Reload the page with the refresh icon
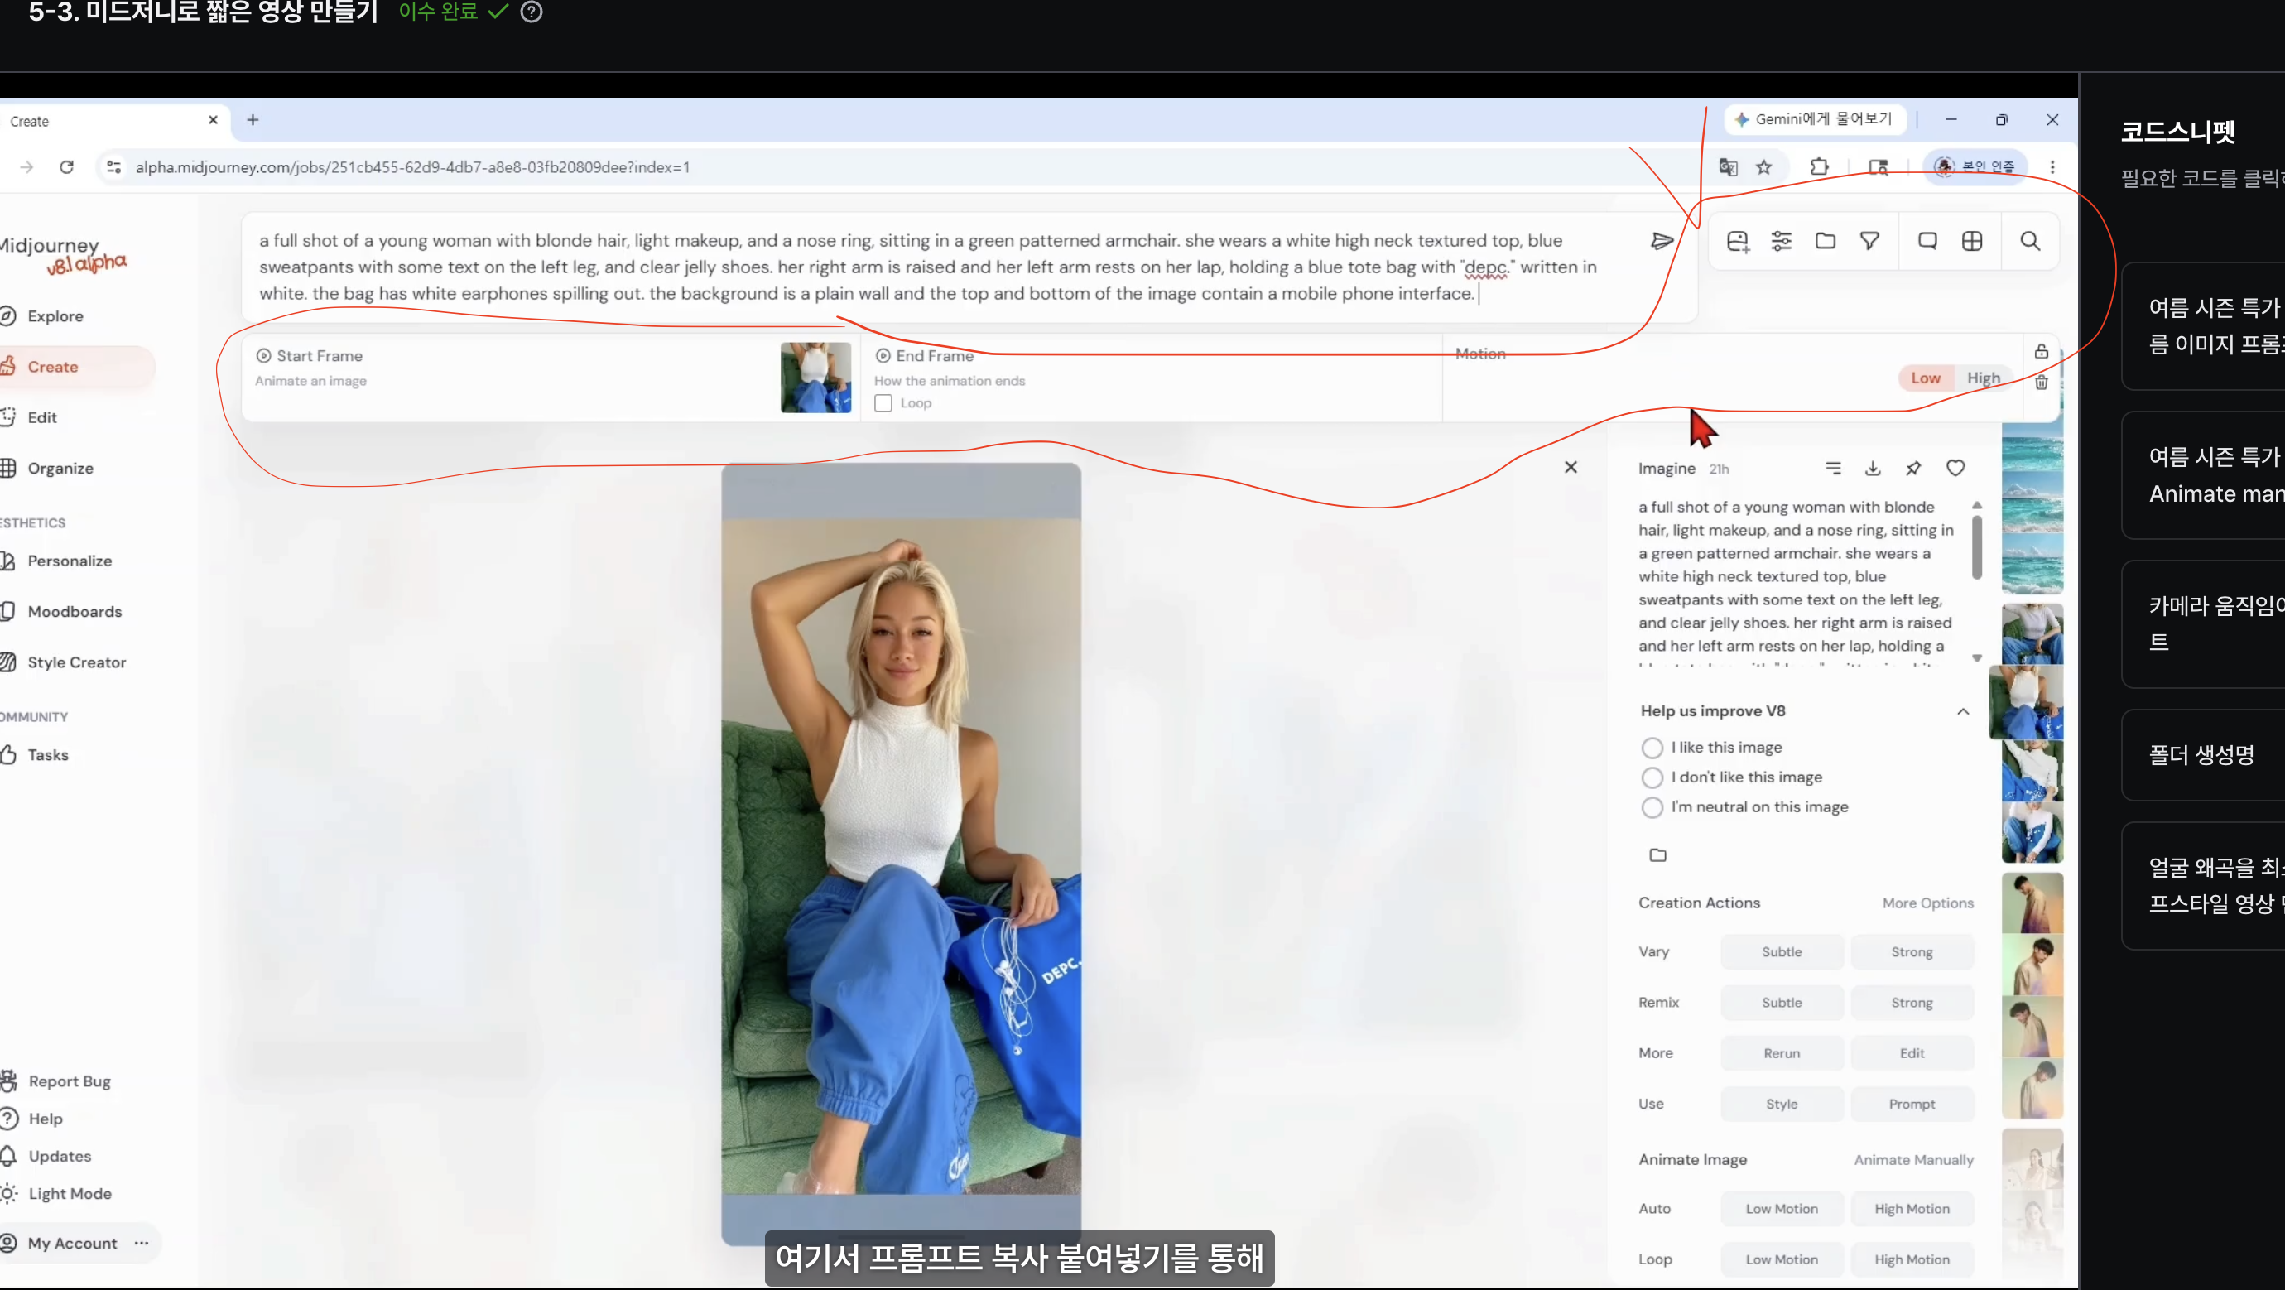The height and width of the screenshot is (1290, 2285). 66,166
